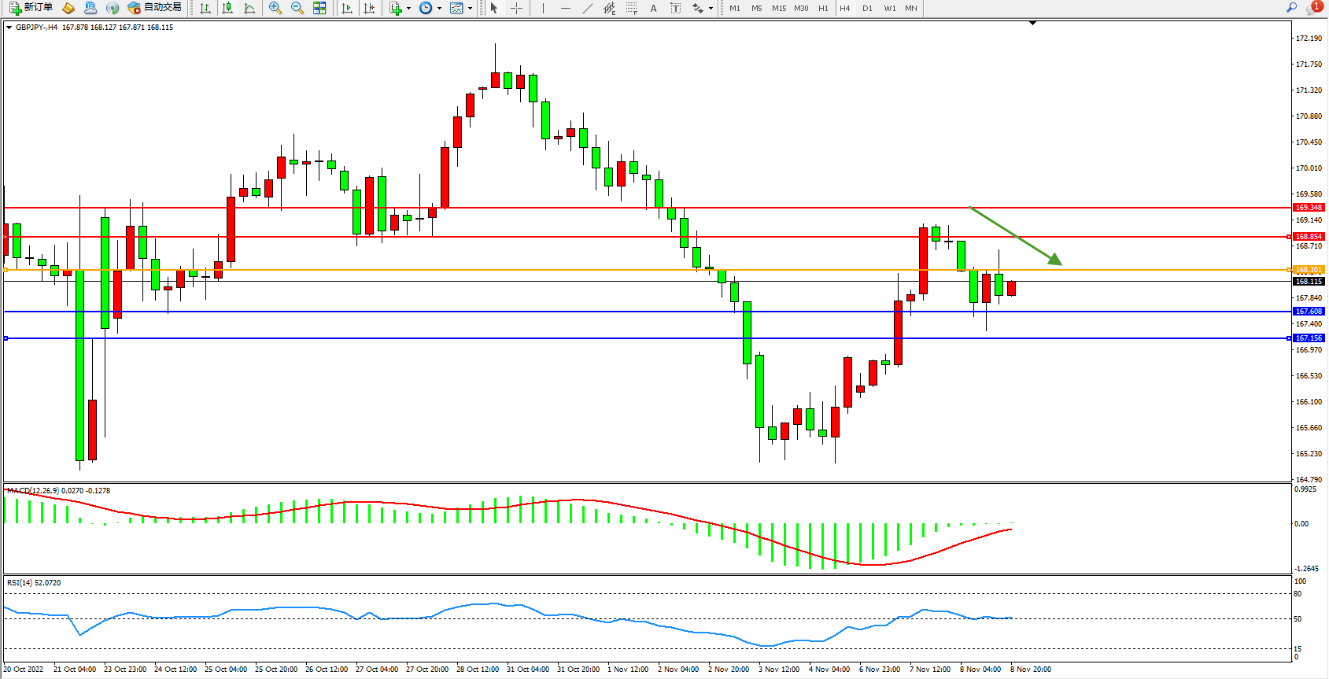
Task: Switch to the M15 timeframe
Action: pos(778,8)
